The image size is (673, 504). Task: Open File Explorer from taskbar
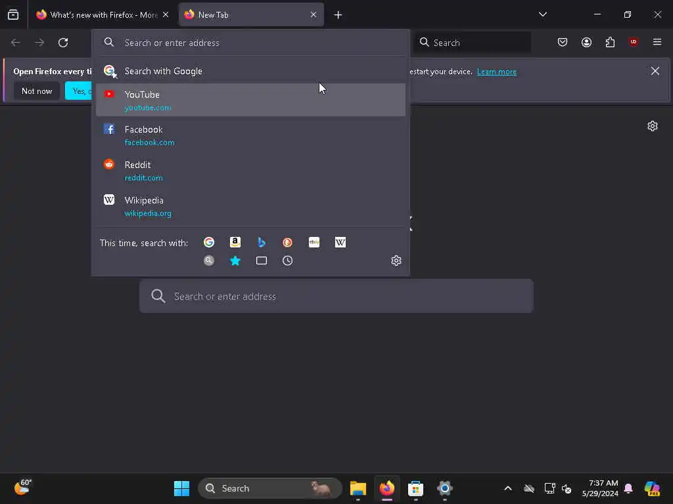pos(358,488)
